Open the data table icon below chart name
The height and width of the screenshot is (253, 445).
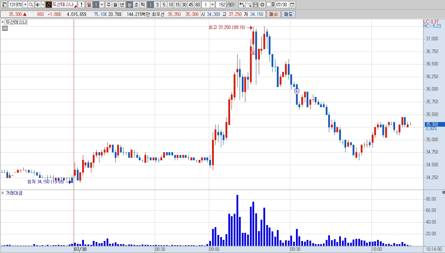pyautogui.click(x=5, y=29)
